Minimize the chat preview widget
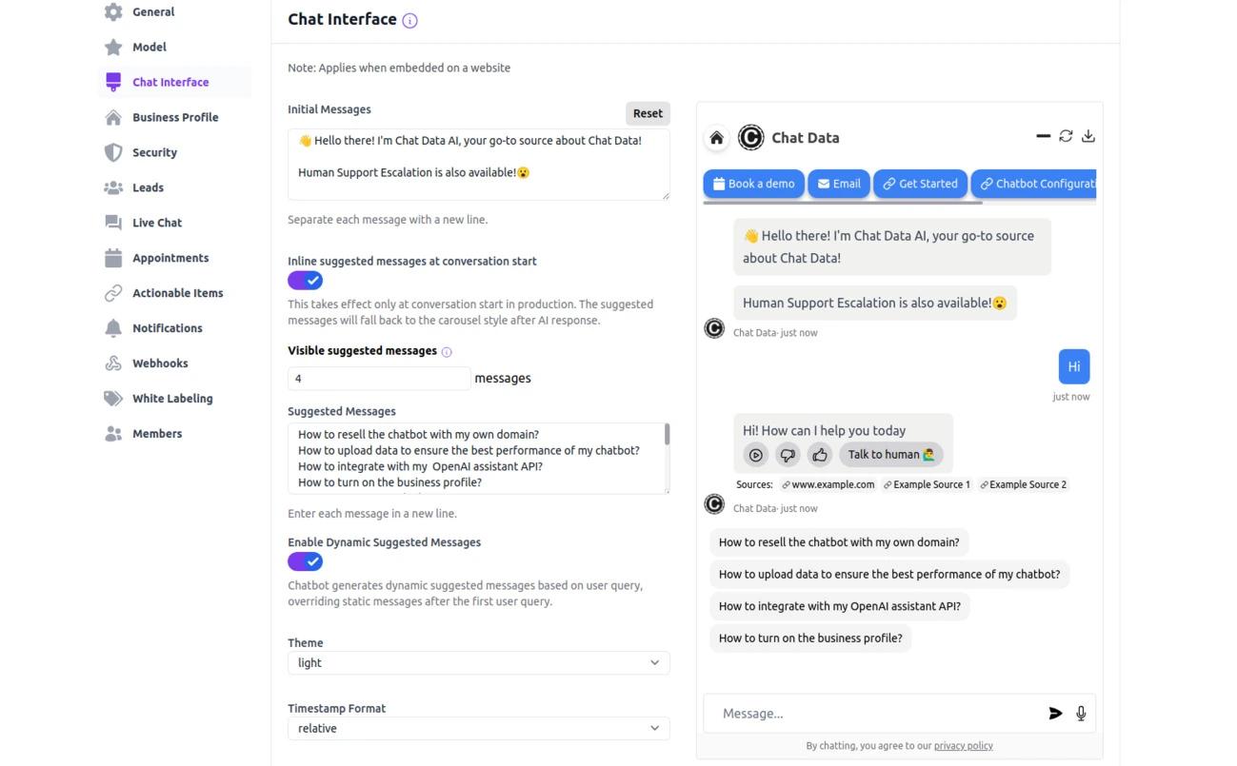 [1043, 136]
